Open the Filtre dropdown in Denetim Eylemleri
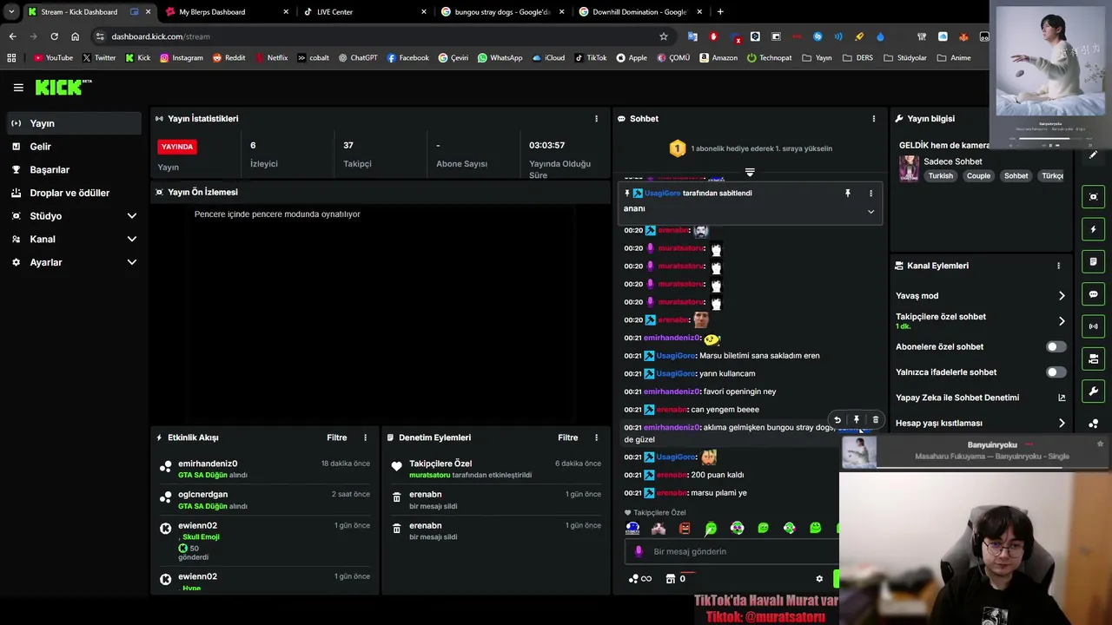This screenshot has height=625, width=1112. [x=568, y=437]
